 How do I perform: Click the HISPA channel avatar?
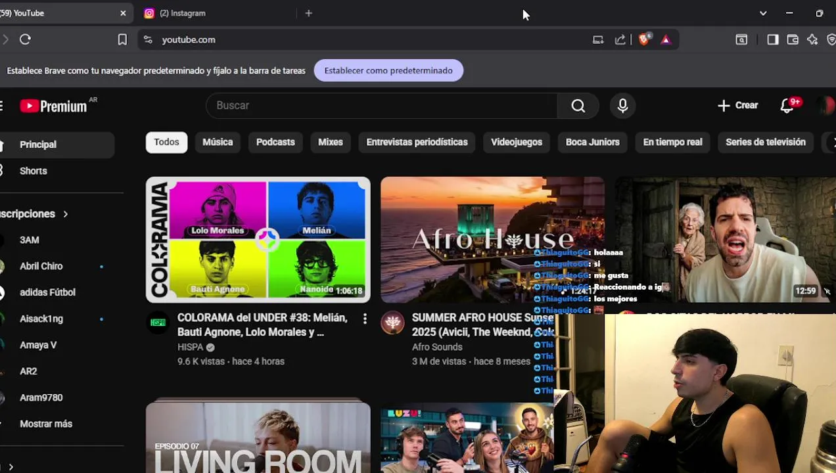158,323
